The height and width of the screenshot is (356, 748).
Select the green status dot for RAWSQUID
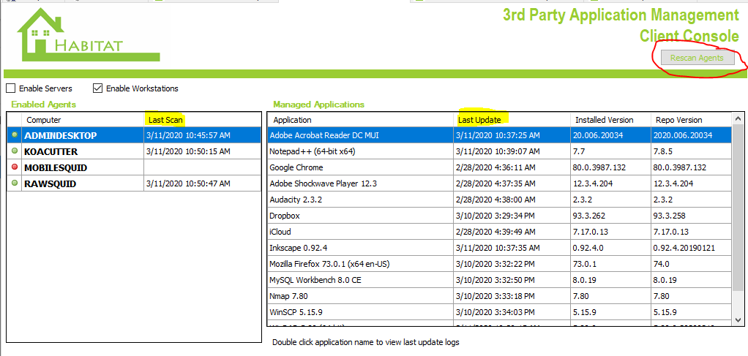point(15,183)
